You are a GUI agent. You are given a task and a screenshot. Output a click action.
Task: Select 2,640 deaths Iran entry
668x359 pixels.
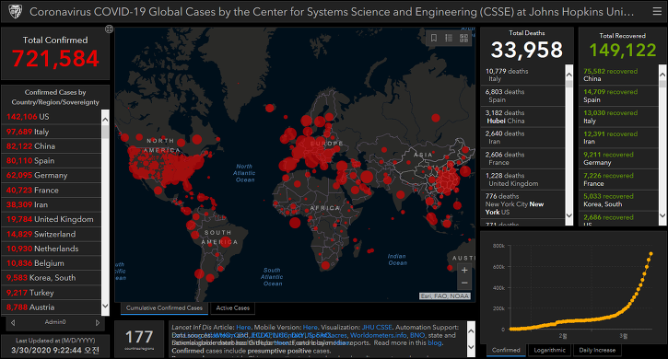523,137
